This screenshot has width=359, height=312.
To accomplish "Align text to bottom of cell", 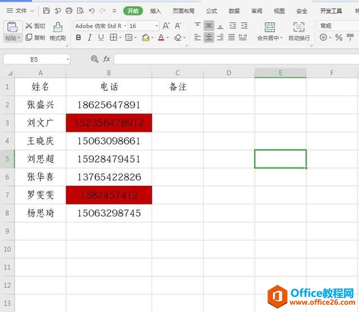I will point(220,26).
